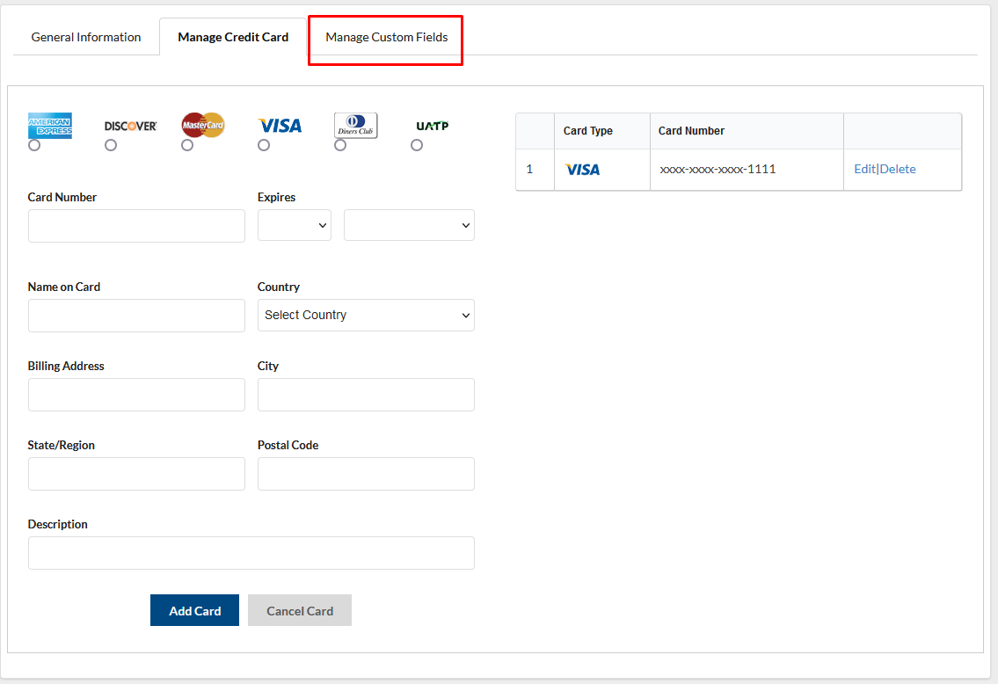Open the expiry year dropdown
This screenshot has width=998, height=684.
[409, 225]
